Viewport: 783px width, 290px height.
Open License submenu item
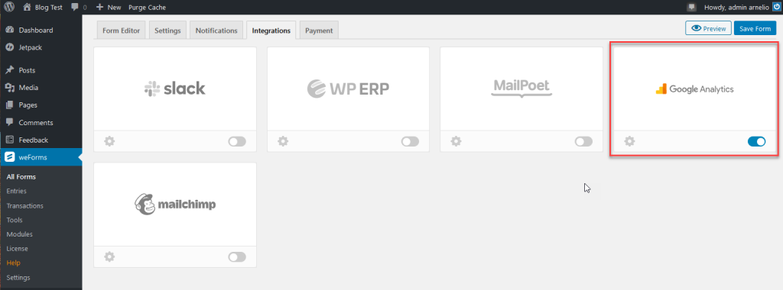click(x=17, y=249)
